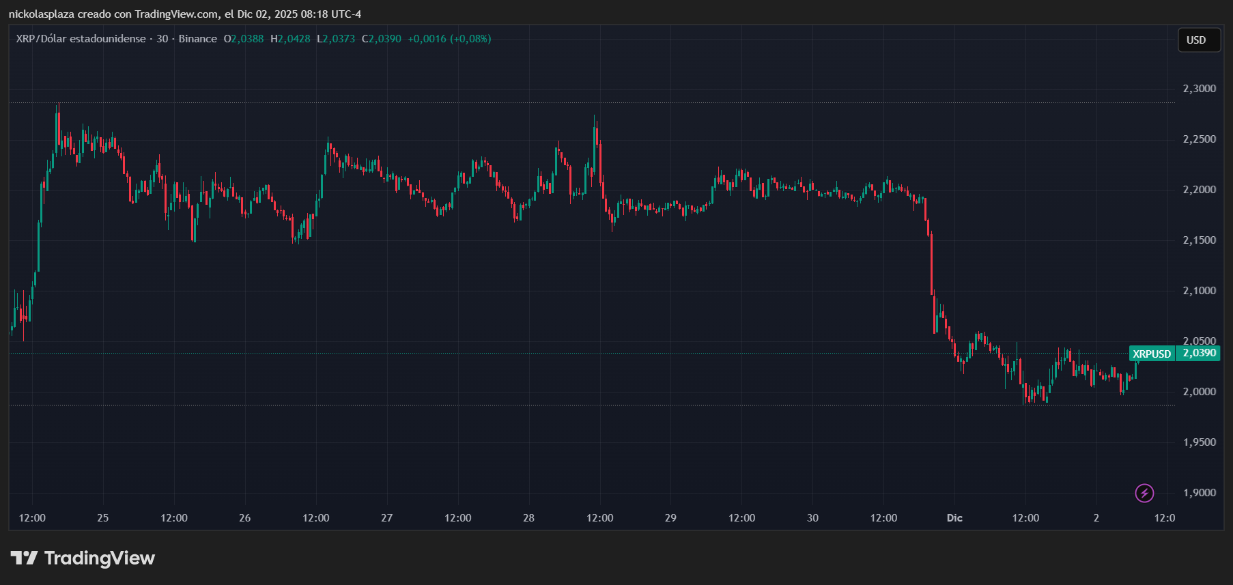This screenshot has width=1233, height=585.
Task: Click the XRP/Dólar estadounidense symbol title
Action: [81, 39]
